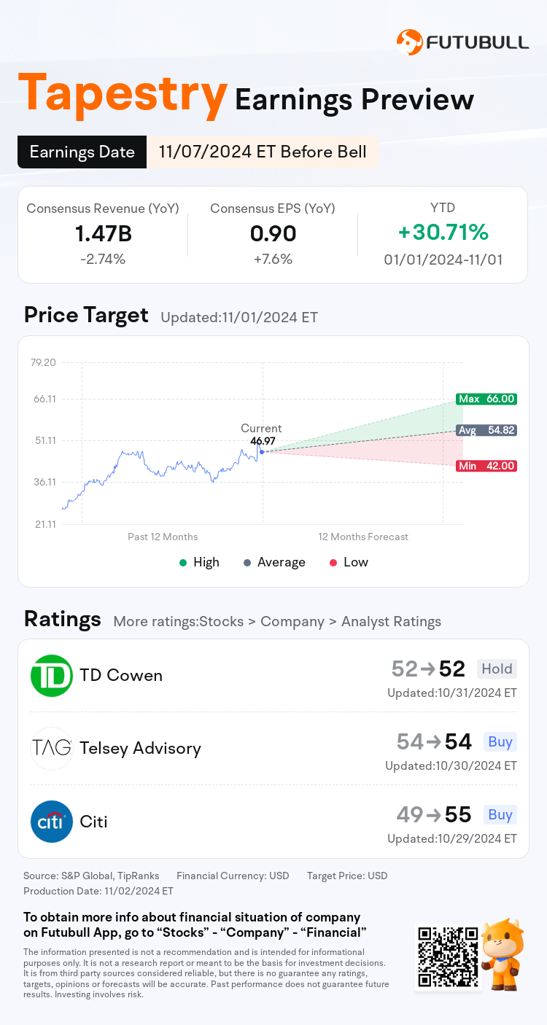Click the Hold rating badge
Screen dimensions: 547x1025
(497, 669)
